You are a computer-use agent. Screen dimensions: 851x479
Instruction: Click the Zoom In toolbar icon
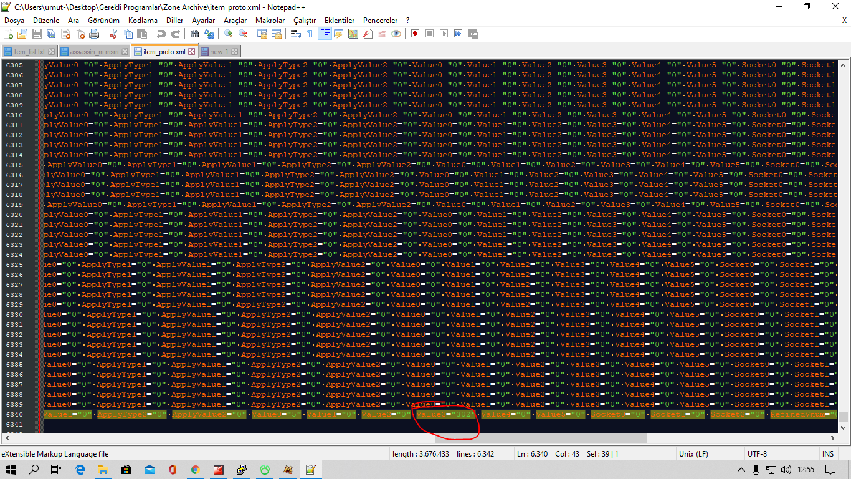[x=228, y=34]
